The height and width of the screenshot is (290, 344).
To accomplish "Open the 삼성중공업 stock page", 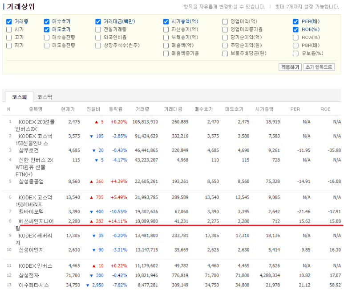I will [31, 182].
